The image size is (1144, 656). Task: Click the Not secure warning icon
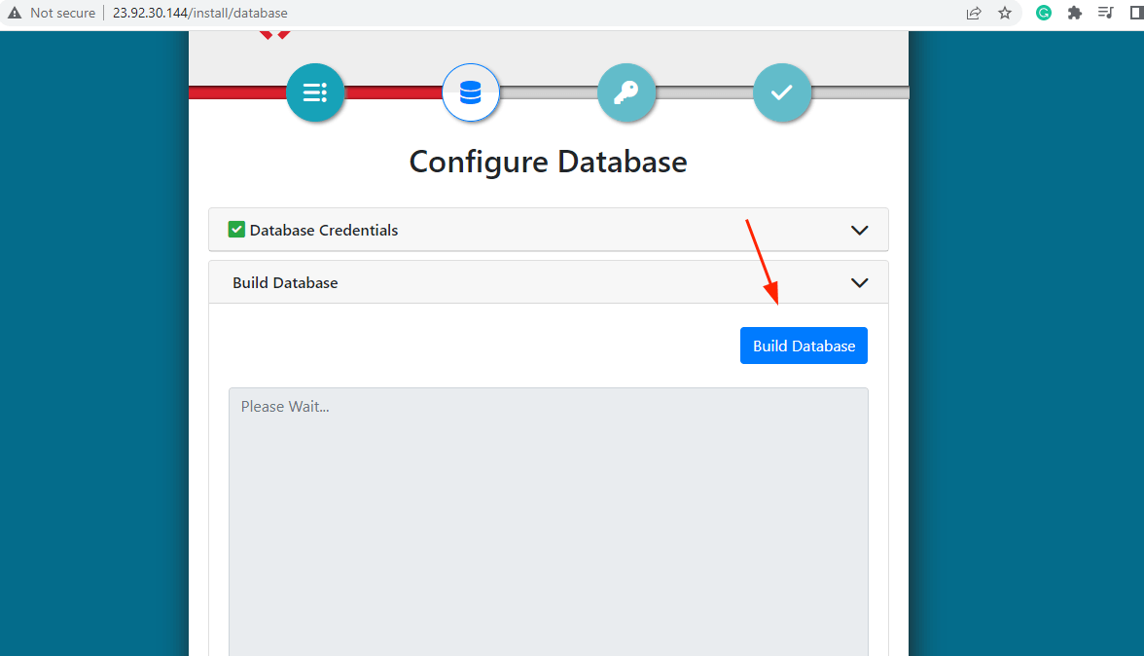click(15, 13)
